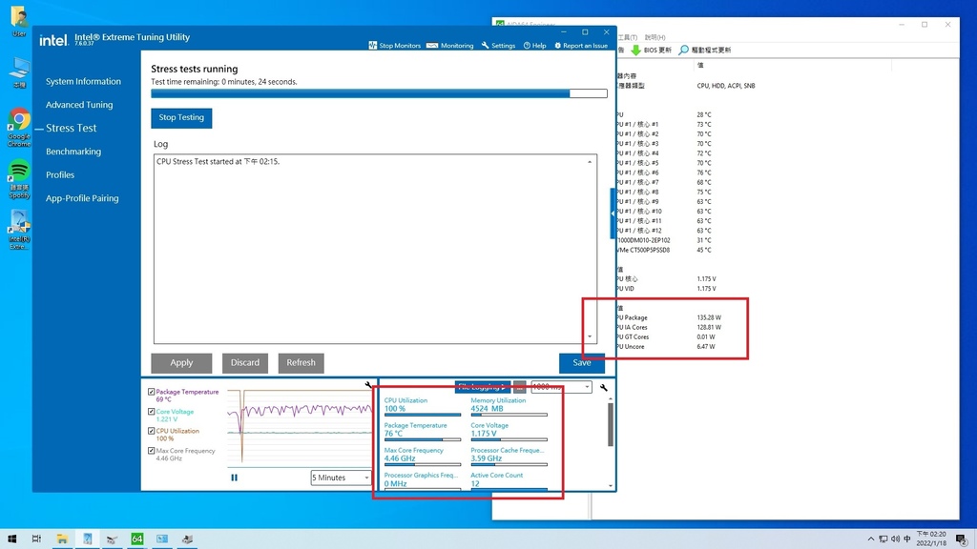Click the log box scroll-down arrow
This screenshot has height=549, width=977.
coord(590,336)
